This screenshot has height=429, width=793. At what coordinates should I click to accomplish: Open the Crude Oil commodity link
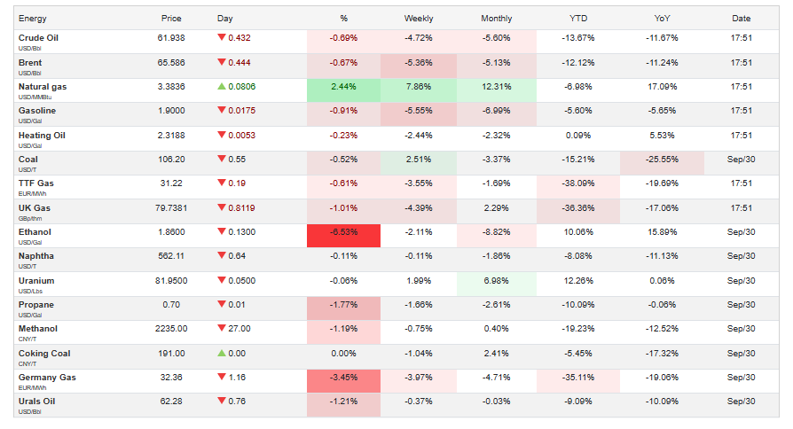[x=39, y=38]
